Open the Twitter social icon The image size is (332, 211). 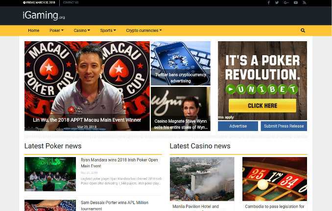(277, 2)
